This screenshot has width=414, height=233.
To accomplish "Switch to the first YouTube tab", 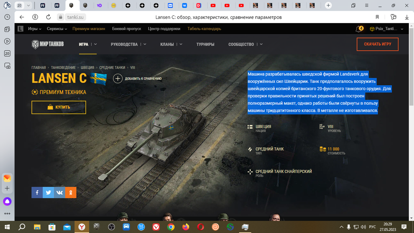I will click(x=213, y=6).
